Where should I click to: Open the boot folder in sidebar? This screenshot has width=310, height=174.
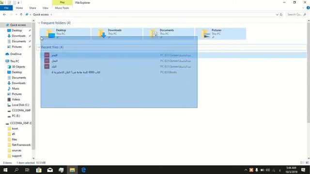coord(15,129)
